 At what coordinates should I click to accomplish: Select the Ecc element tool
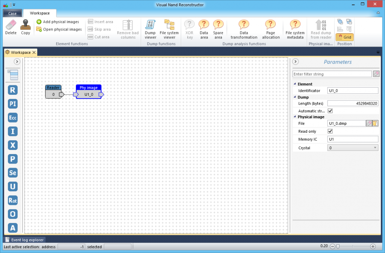pyautogui.click(x=12, y=118)
